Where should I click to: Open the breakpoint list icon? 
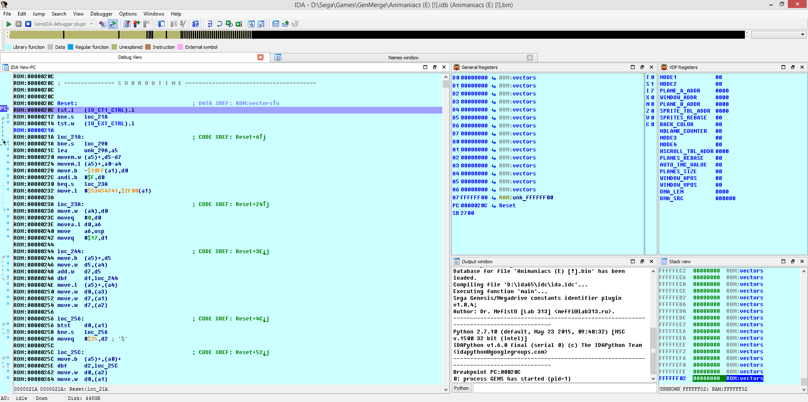pos(127,24)
